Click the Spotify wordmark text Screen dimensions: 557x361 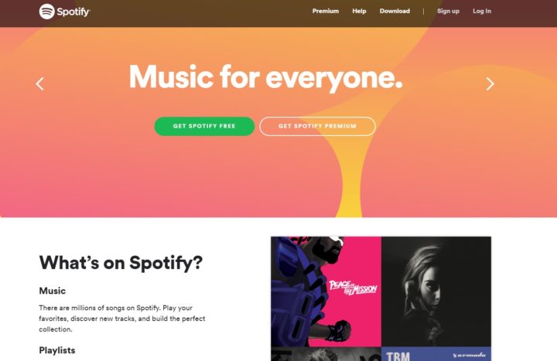[x=73, y=12]
